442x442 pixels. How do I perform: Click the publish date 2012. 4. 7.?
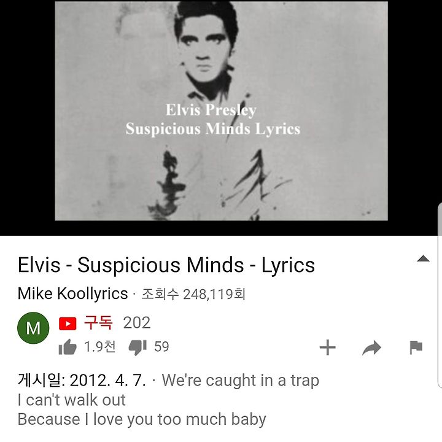107,380
